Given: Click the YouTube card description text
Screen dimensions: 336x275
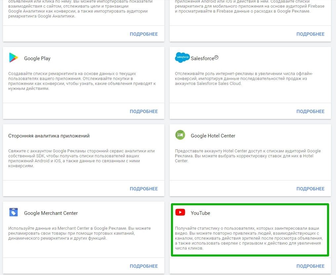Looking at the screenshot, I should 249,238.
